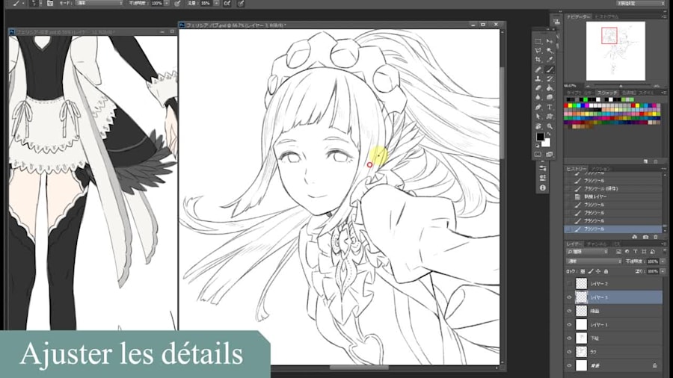Hide the レイヤー 1 layer

click(x=569, y=325)
